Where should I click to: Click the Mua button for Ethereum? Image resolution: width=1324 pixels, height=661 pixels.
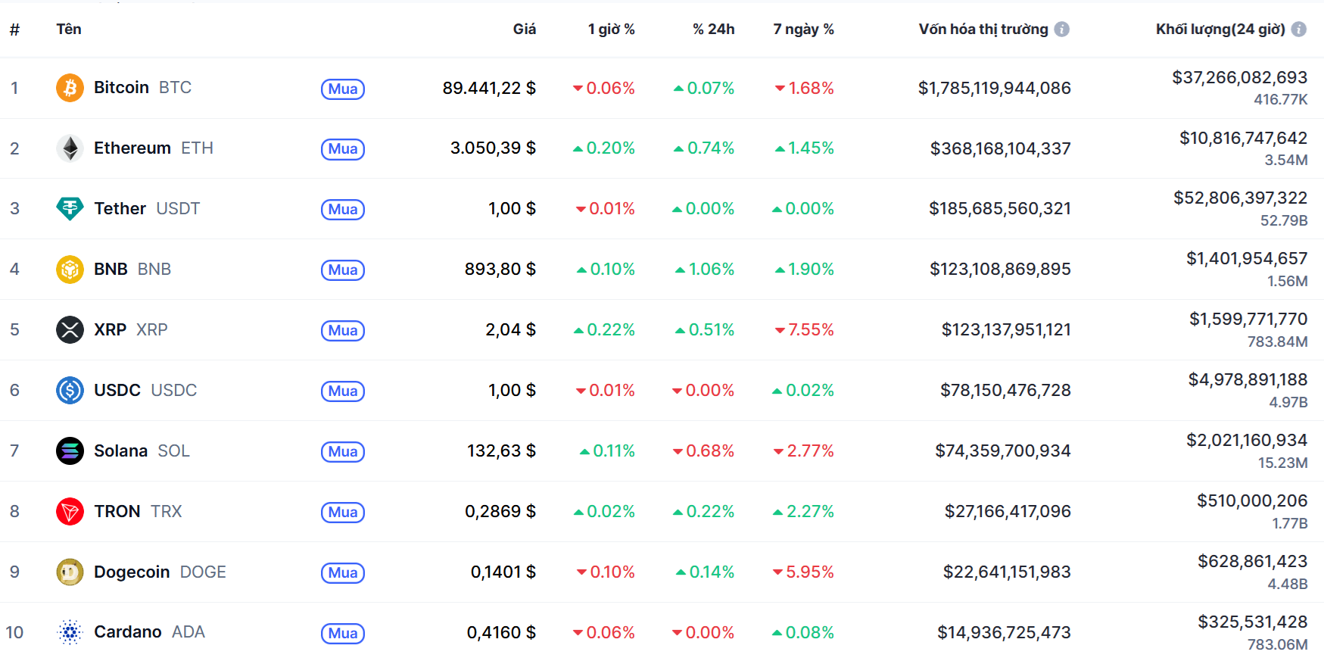click(x=343, y=149)
